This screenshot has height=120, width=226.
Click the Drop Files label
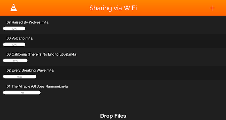(x=113, y=116)
